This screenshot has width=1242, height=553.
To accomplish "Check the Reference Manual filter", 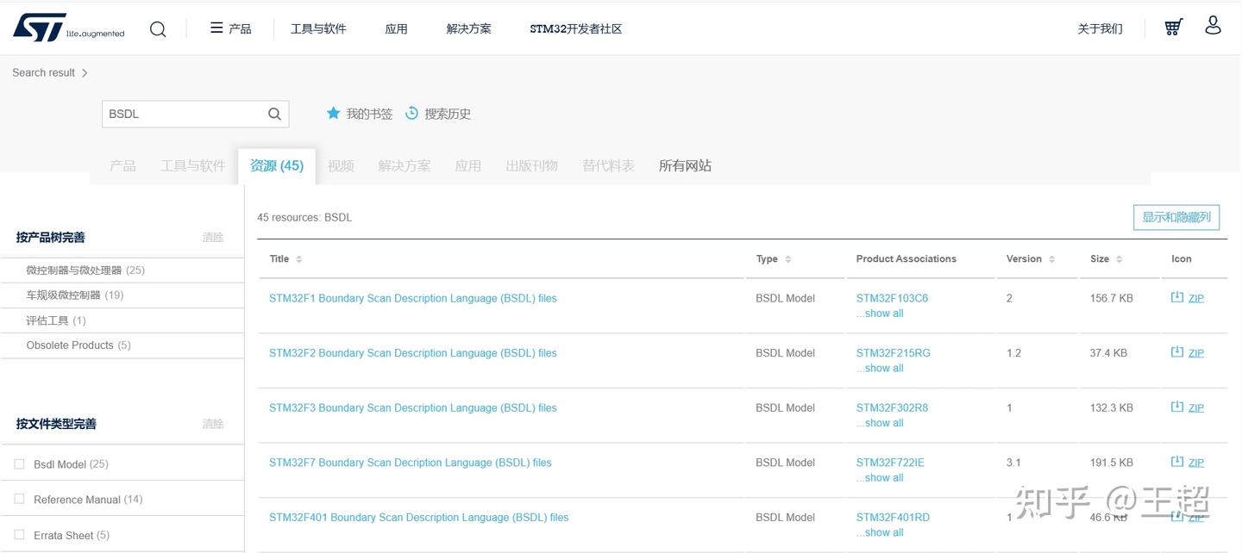I will coord(20,499).
